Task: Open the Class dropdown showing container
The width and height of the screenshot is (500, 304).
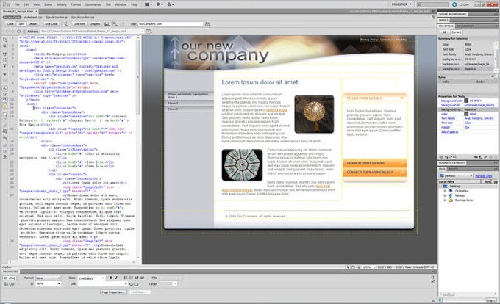Action: (x=91, y=278)
